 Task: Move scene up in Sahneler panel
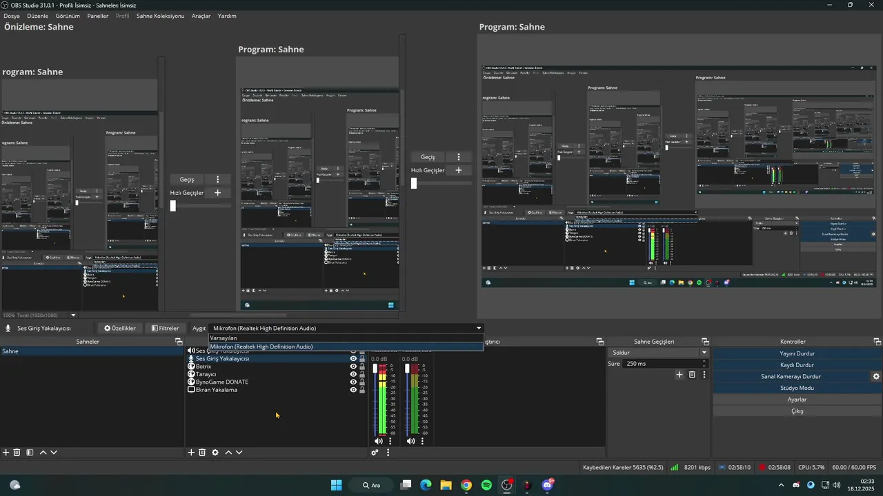(43, 453)
